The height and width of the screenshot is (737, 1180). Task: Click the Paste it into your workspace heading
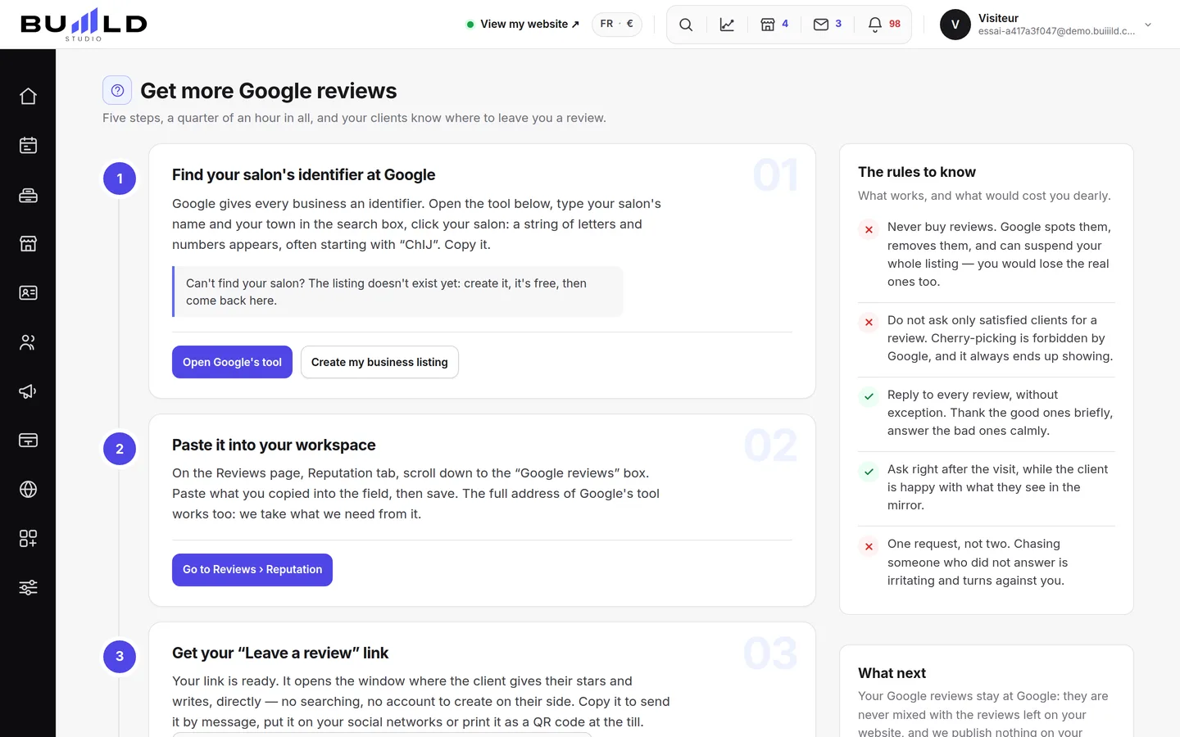(274, 445)
